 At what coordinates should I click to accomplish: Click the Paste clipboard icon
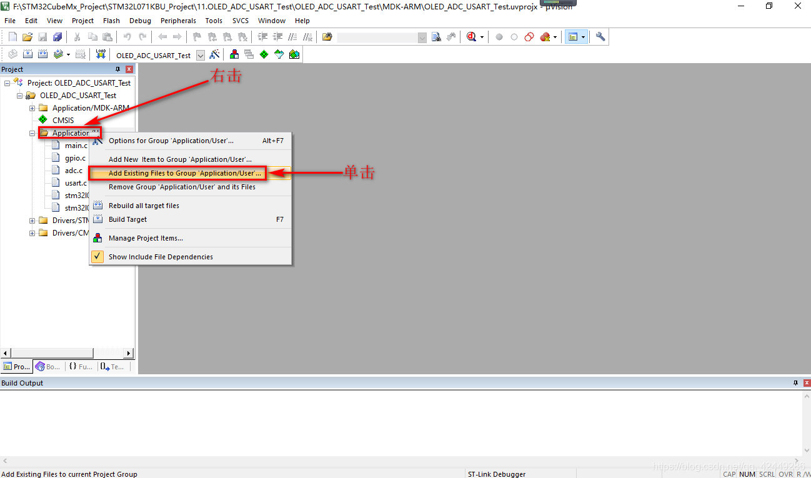[x=107, y=37]
